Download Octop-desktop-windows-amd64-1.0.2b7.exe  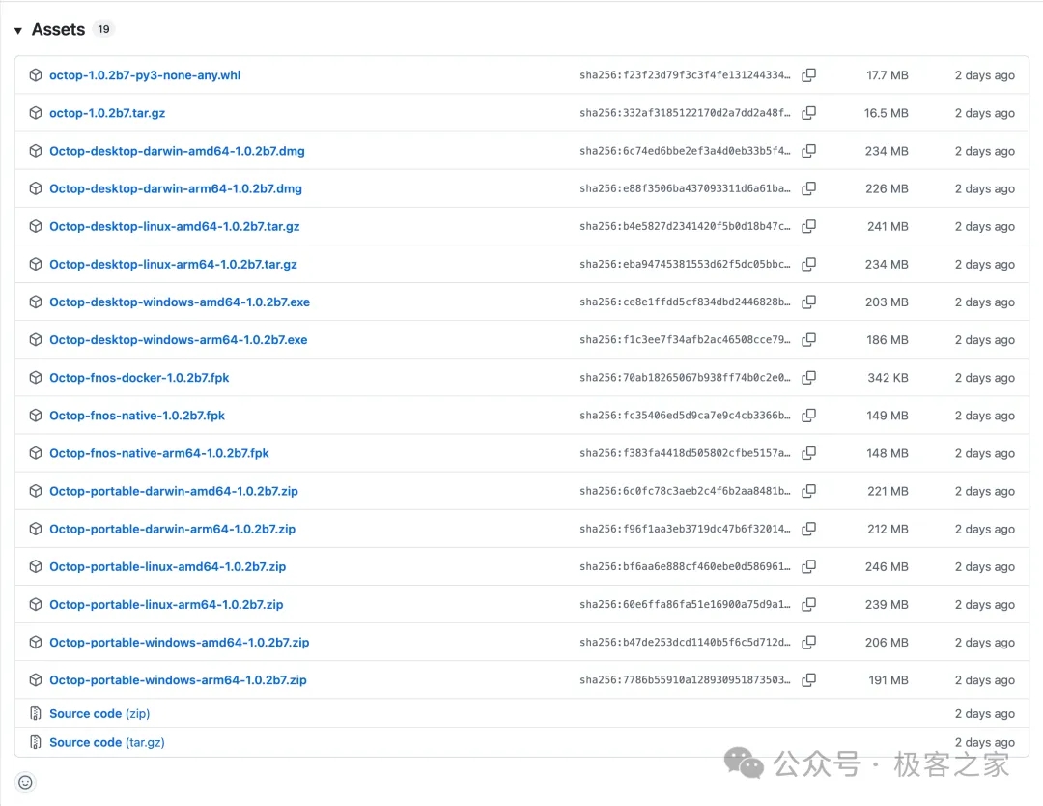[x=180, y=302]
